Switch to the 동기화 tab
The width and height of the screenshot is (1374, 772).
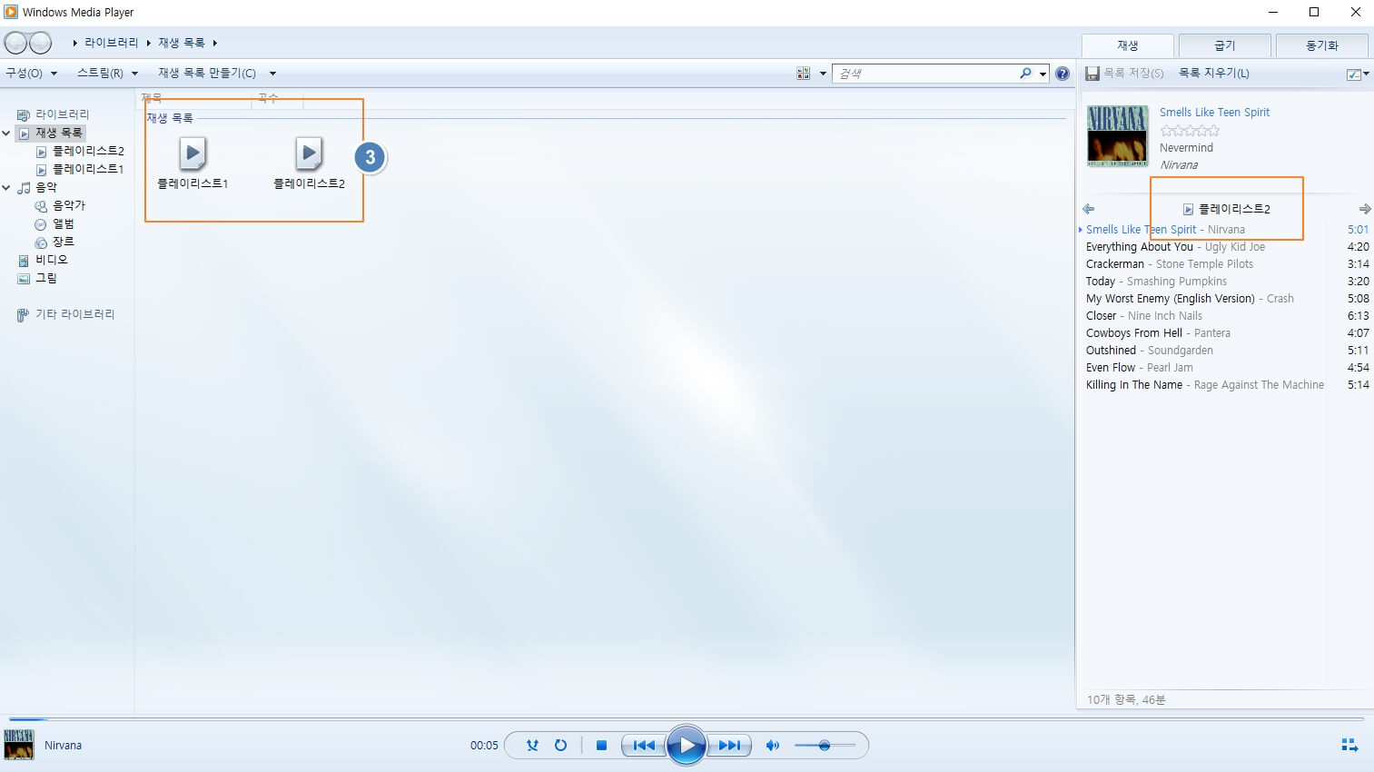1322,45
